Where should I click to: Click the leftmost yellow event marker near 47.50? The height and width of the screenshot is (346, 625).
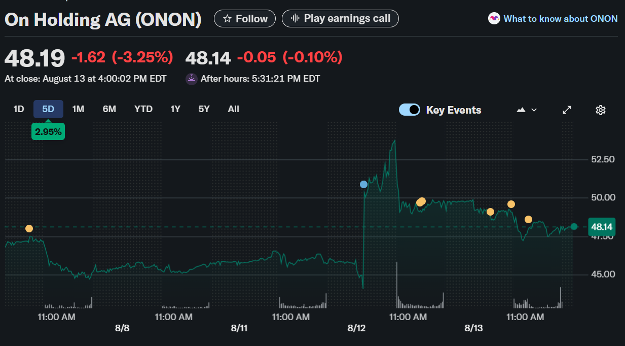29,229
